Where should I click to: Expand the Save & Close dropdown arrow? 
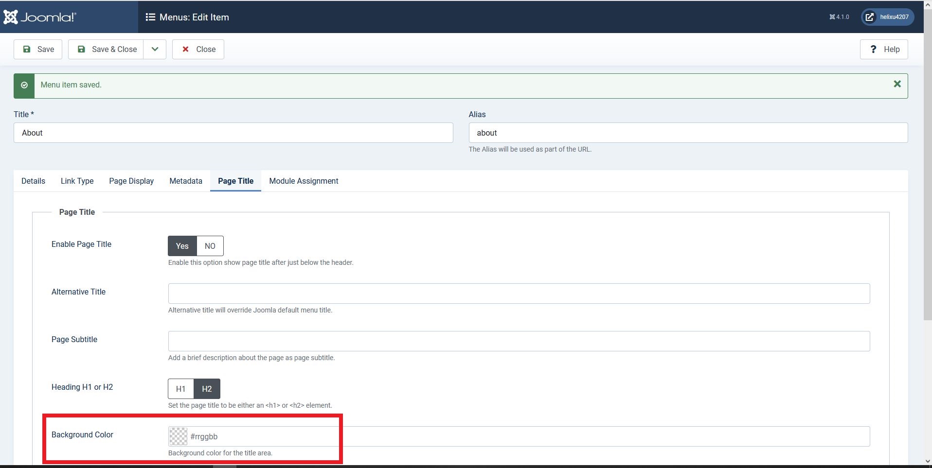pos(155,49)
